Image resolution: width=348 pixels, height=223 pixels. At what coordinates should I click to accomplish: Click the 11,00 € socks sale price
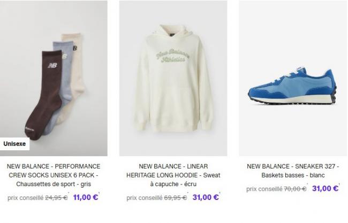[86, 197]
